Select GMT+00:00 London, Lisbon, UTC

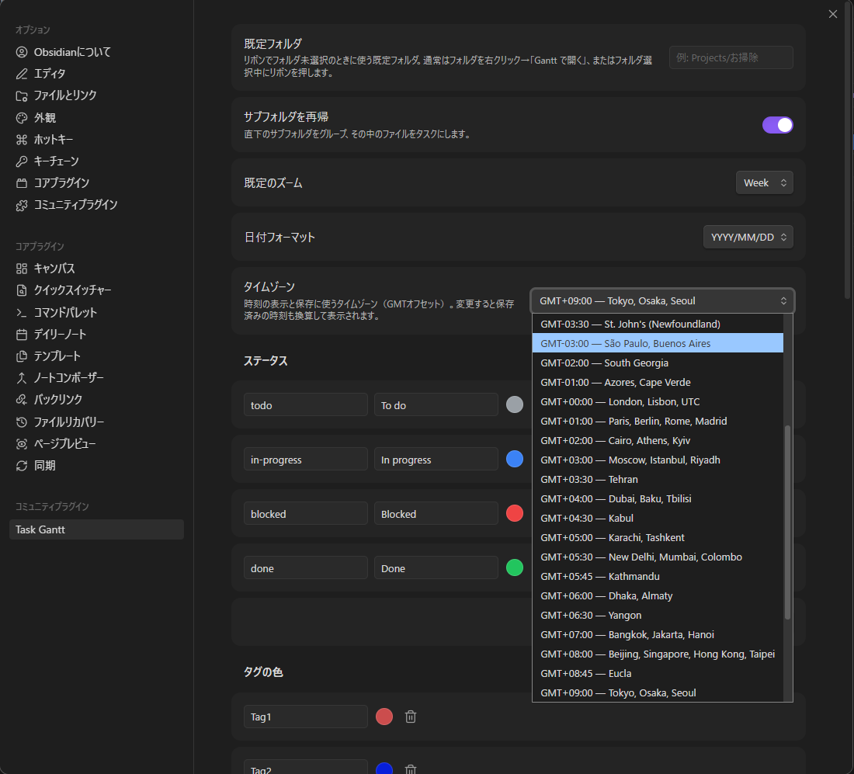pos(658,401)
